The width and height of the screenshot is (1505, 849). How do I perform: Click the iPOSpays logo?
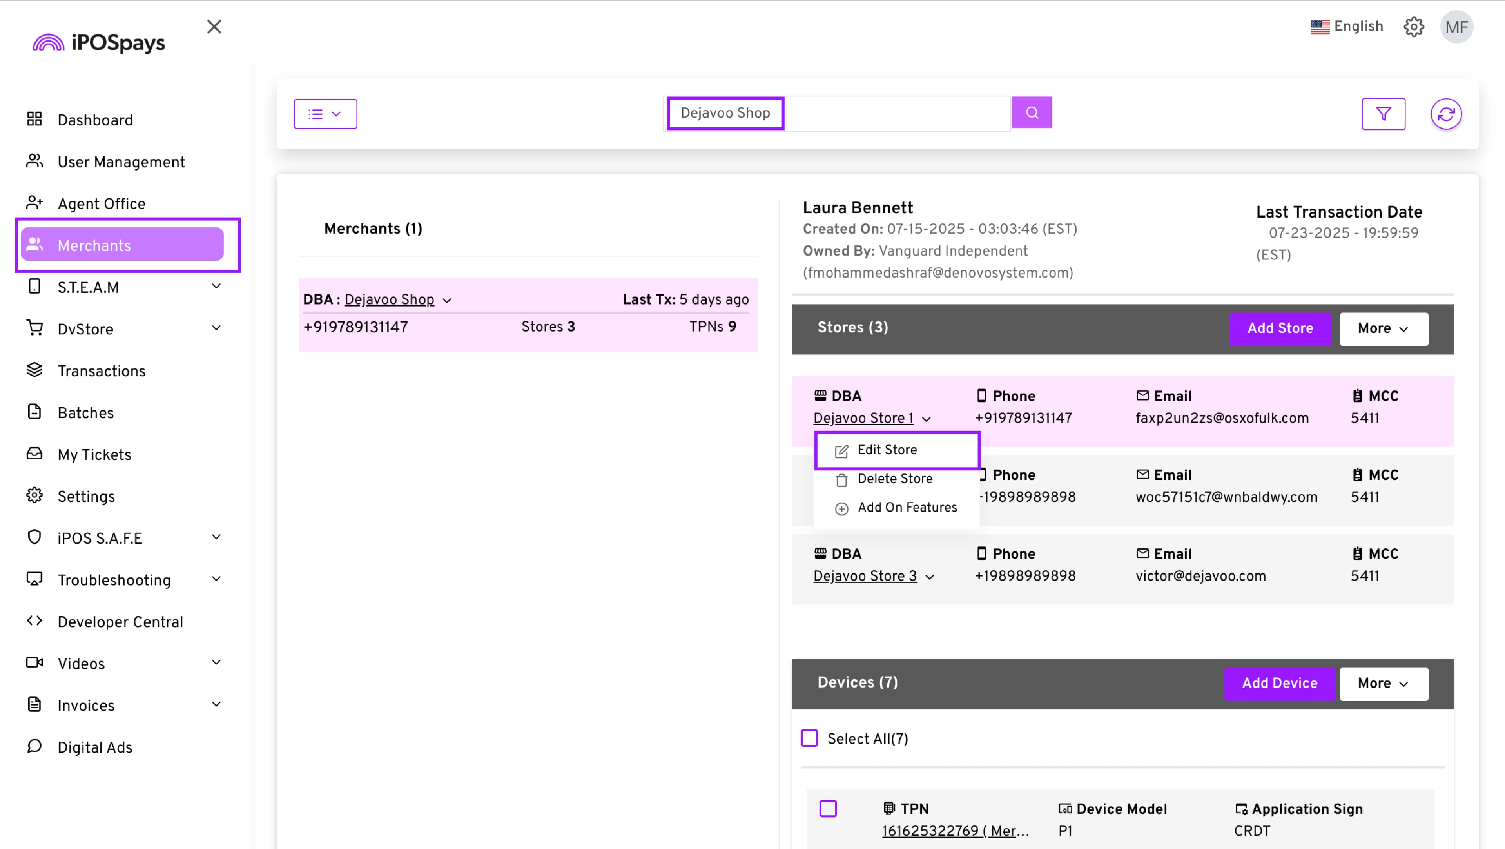point(99,43)
